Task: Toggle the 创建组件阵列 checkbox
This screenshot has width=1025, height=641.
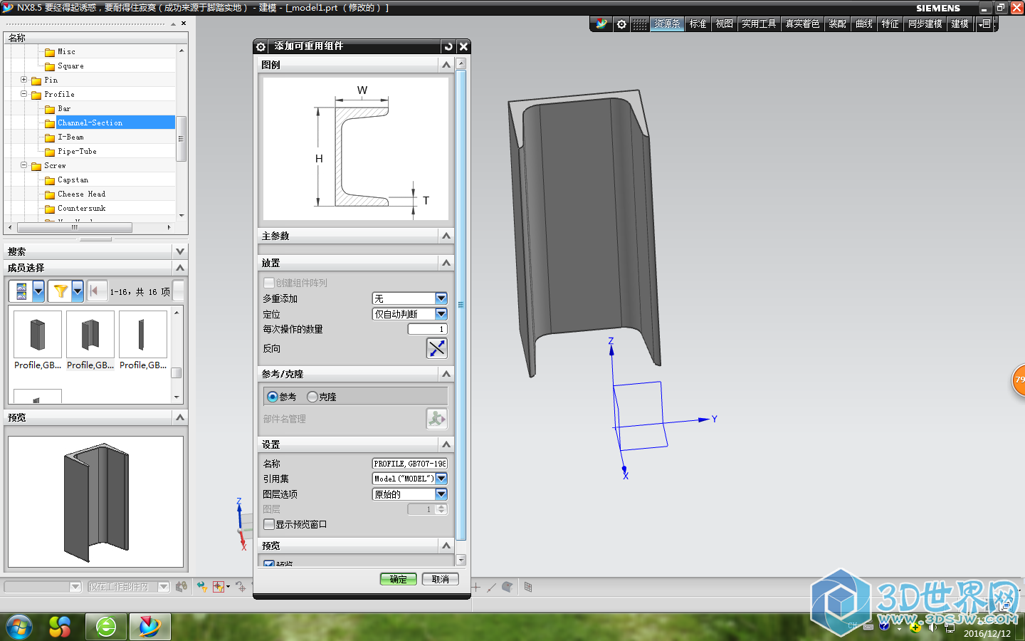Action: pos(269,283)
